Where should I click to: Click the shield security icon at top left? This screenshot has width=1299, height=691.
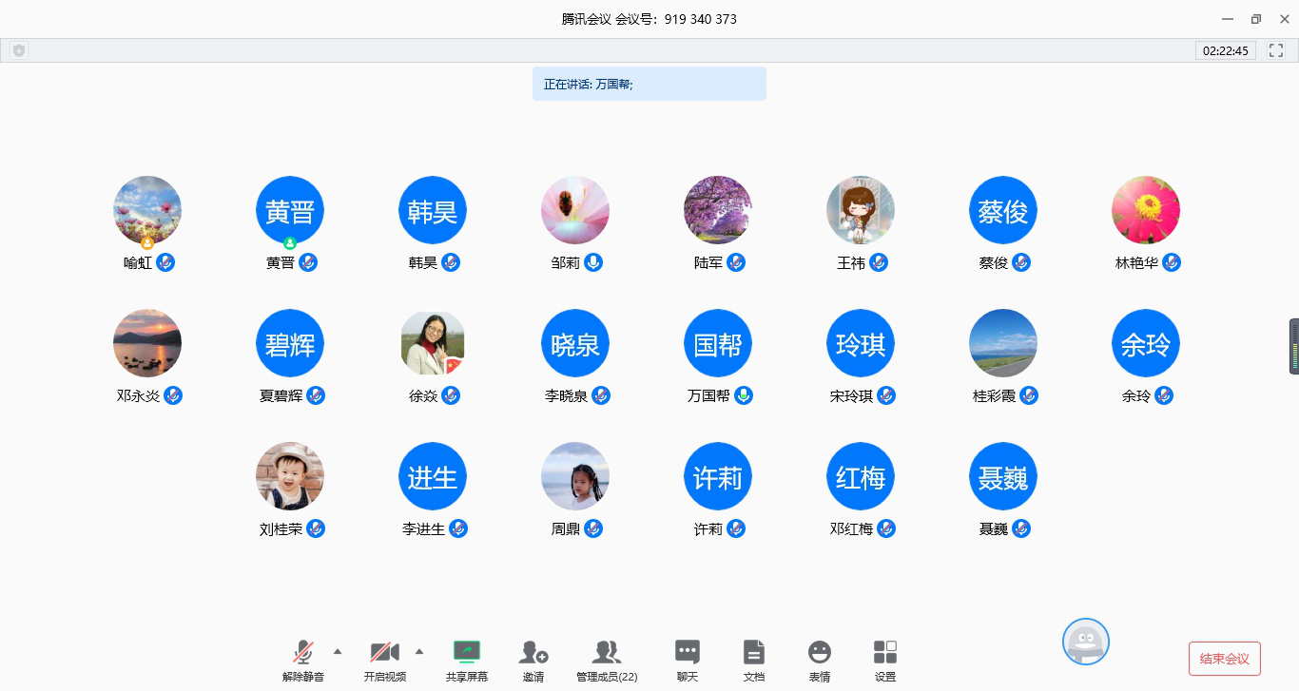[x=18, y=50]
